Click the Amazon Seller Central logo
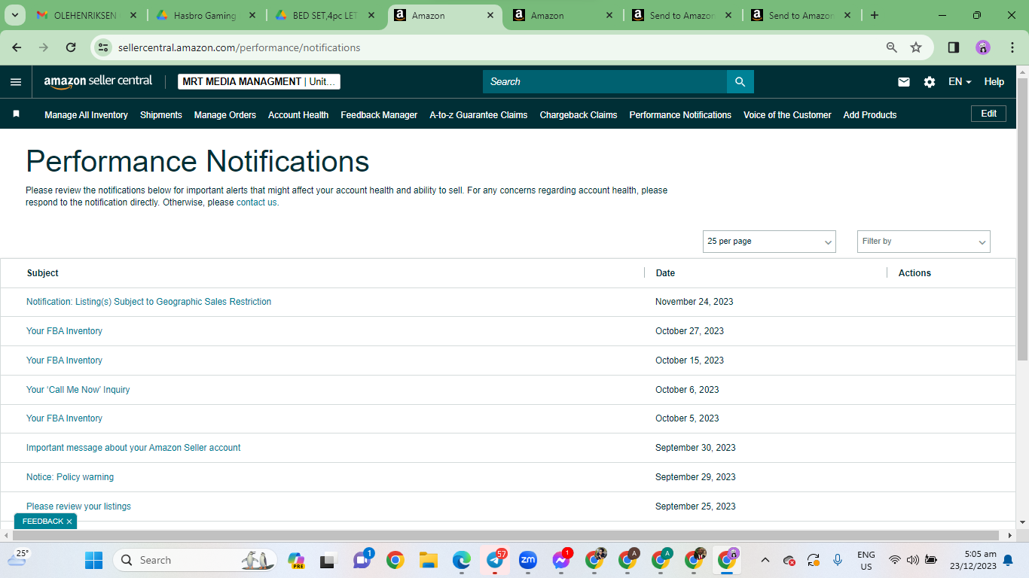This screenshot has width=1029, height=578. point(98,81)
